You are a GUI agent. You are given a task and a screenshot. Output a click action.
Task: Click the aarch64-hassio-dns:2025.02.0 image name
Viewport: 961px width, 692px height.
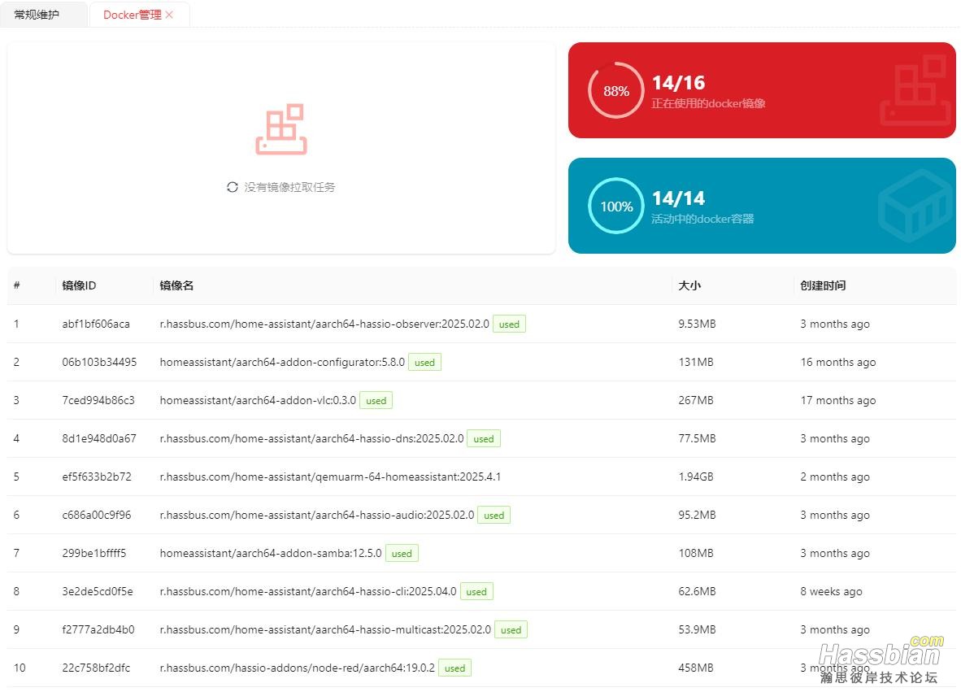point(311,438)
